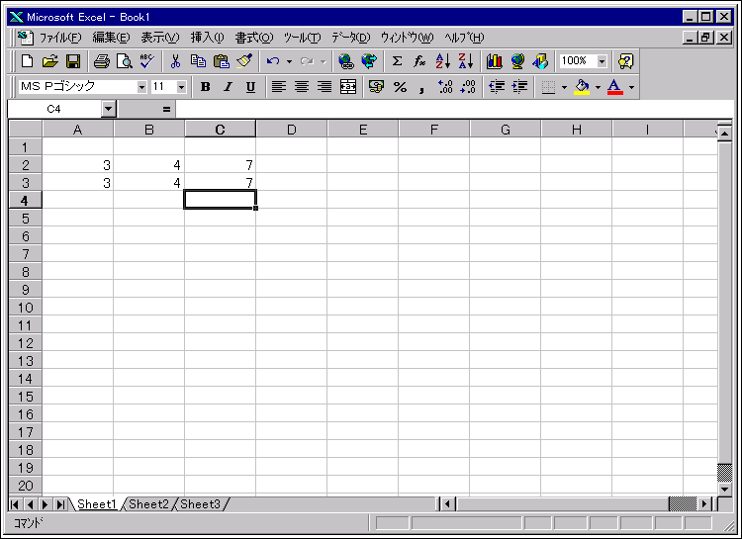
Task: Click the vertical scrollbar down arrow
Action: click(724, 489)
